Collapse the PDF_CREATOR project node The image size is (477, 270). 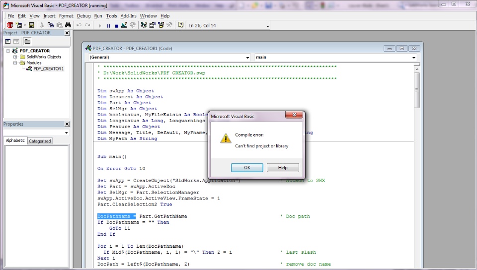pos(8,51)
